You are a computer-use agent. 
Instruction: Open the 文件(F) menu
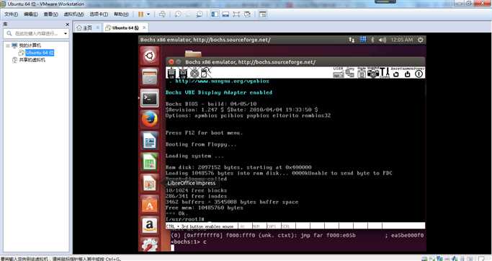(11, 14)
